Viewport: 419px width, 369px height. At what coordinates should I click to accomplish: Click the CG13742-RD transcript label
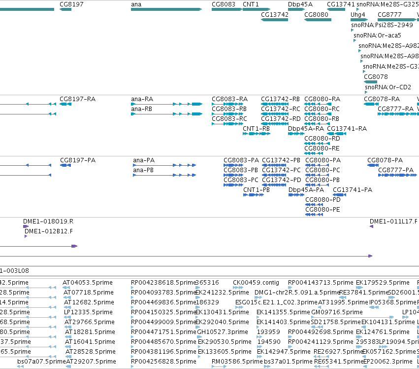[x=281, y=119]
